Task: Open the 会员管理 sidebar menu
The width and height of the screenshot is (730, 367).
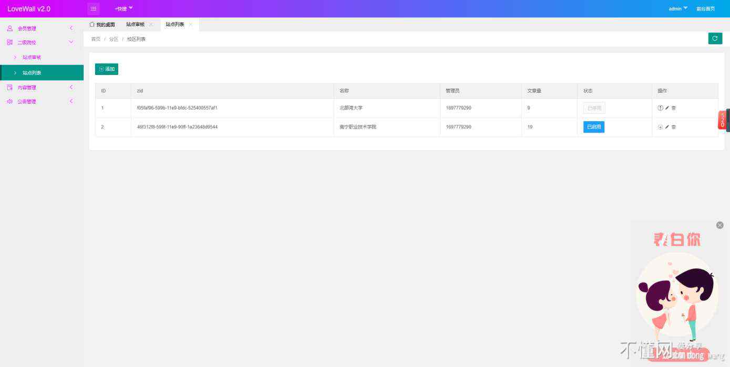Action: coord(42,28)
